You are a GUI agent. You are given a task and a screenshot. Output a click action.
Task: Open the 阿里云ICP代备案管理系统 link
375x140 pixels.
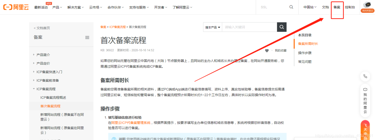[131, 123]
